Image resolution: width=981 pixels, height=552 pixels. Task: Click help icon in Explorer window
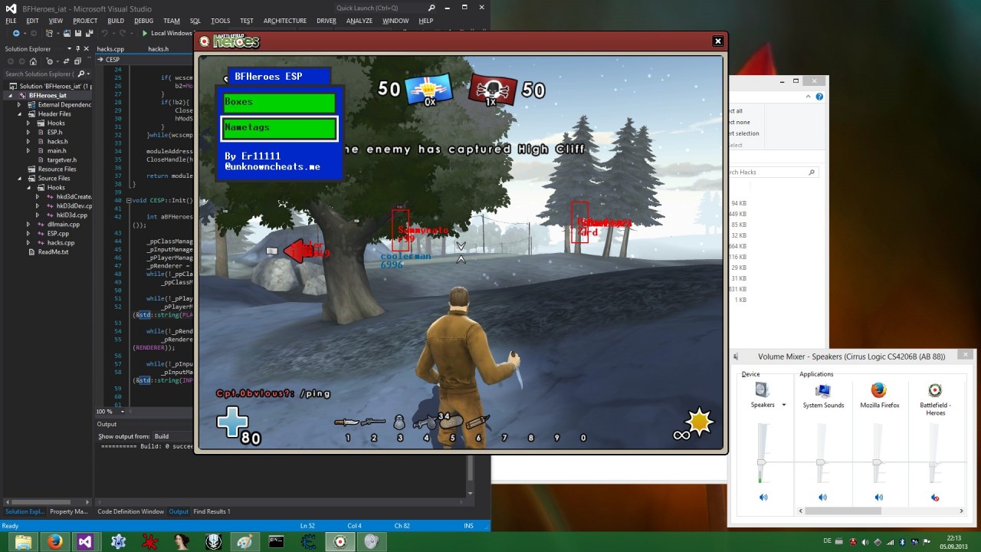819,97
